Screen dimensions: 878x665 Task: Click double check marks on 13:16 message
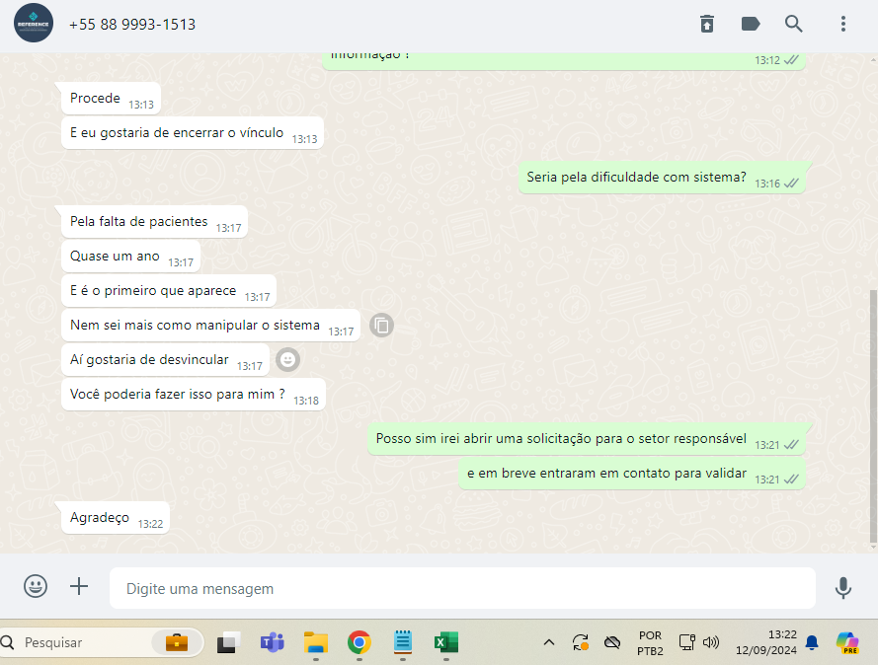[791, 184]
